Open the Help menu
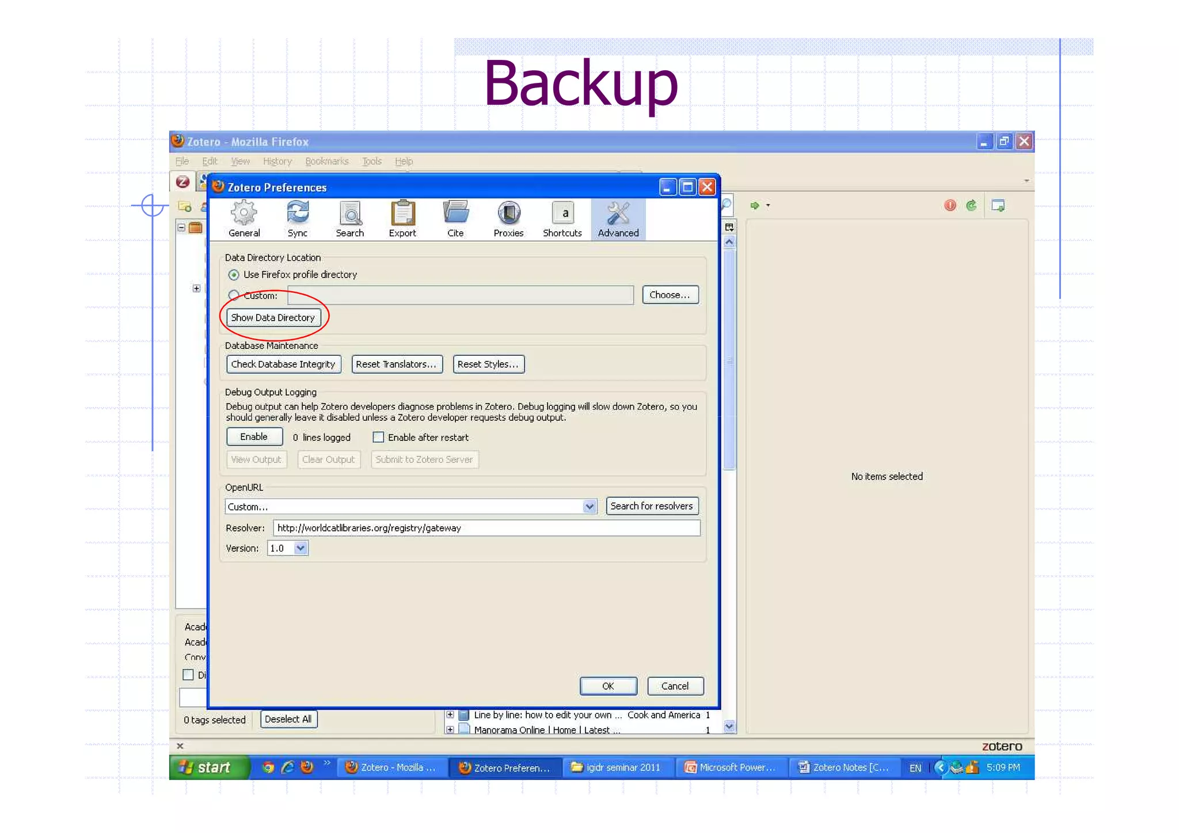 pyautogui.click(x=404, y=161)
